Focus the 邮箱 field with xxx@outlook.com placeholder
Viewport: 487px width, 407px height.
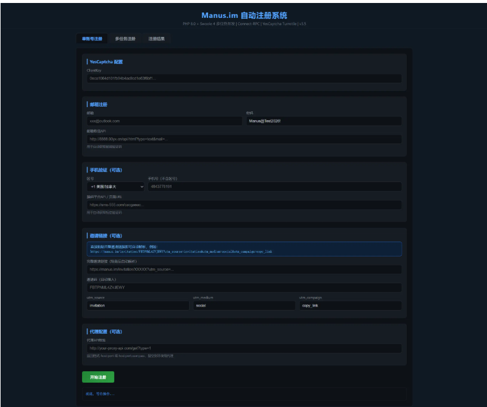[x=164, y=121]
